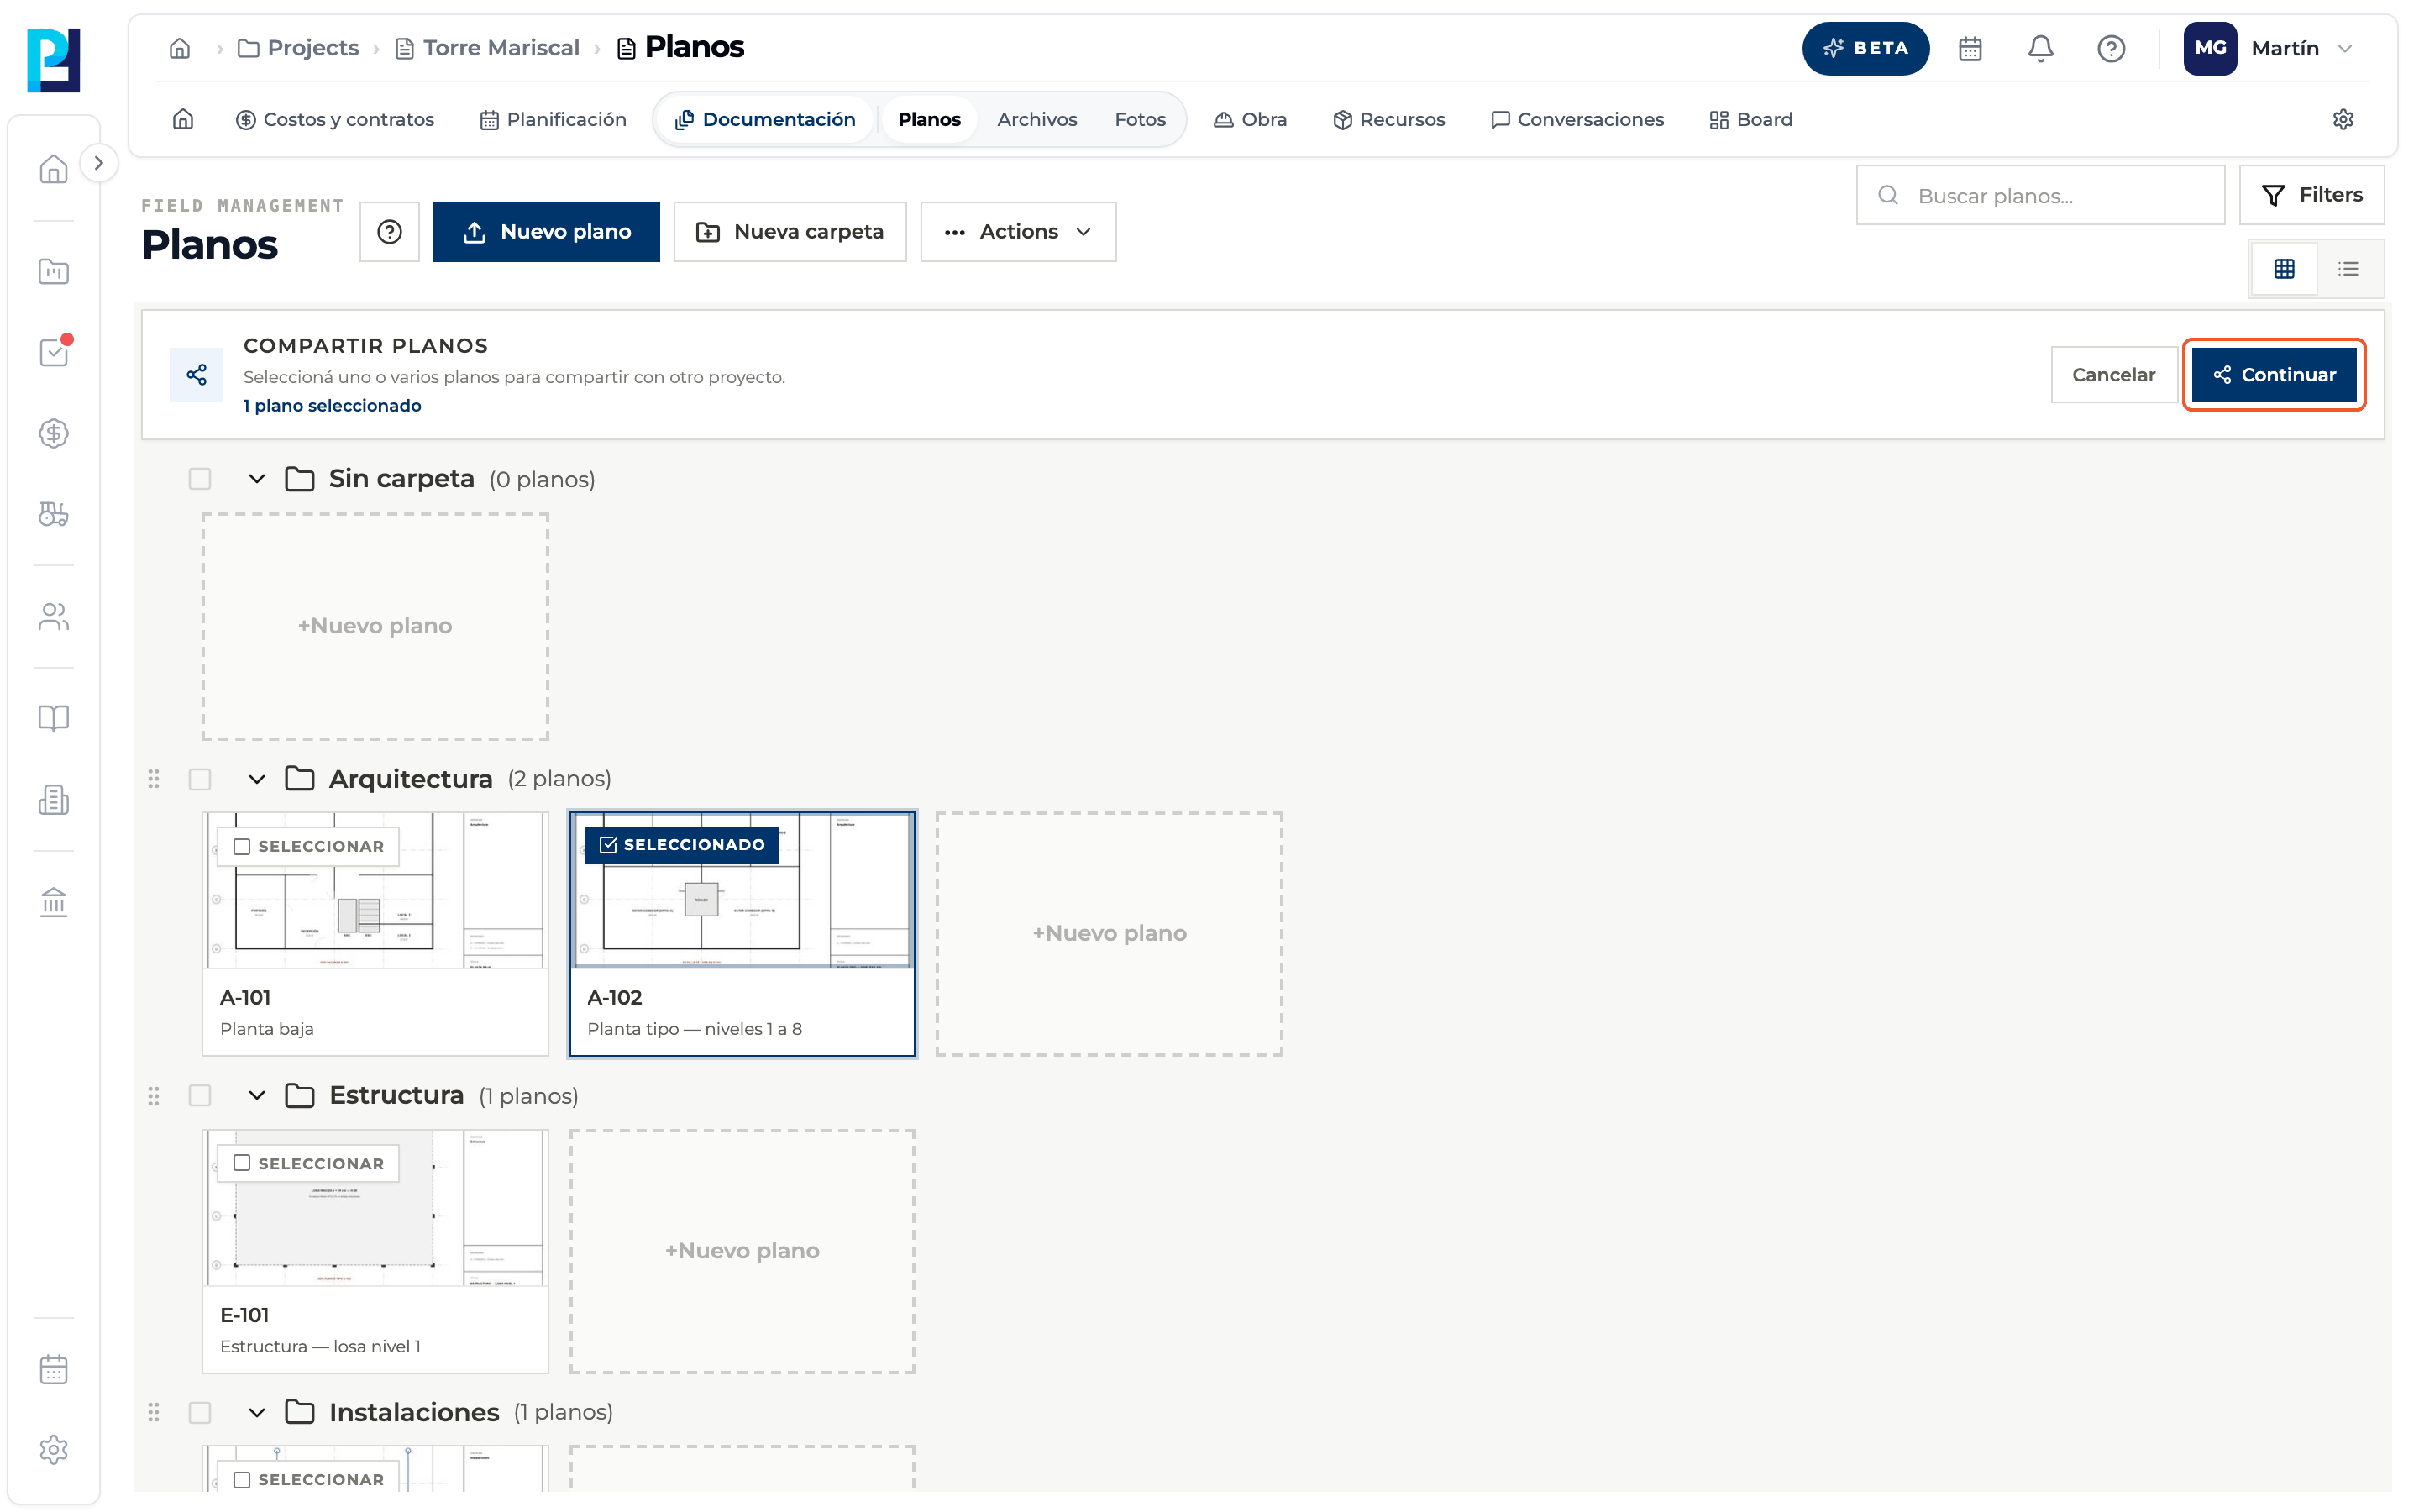This screenshot has width=2419, height=1512.
Task: Open sidebar settings gear
Action: coord(54,1450)
